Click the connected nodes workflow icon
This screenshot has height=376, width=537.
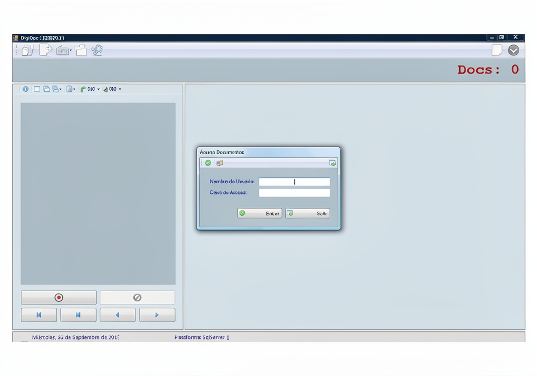point(97,50)
